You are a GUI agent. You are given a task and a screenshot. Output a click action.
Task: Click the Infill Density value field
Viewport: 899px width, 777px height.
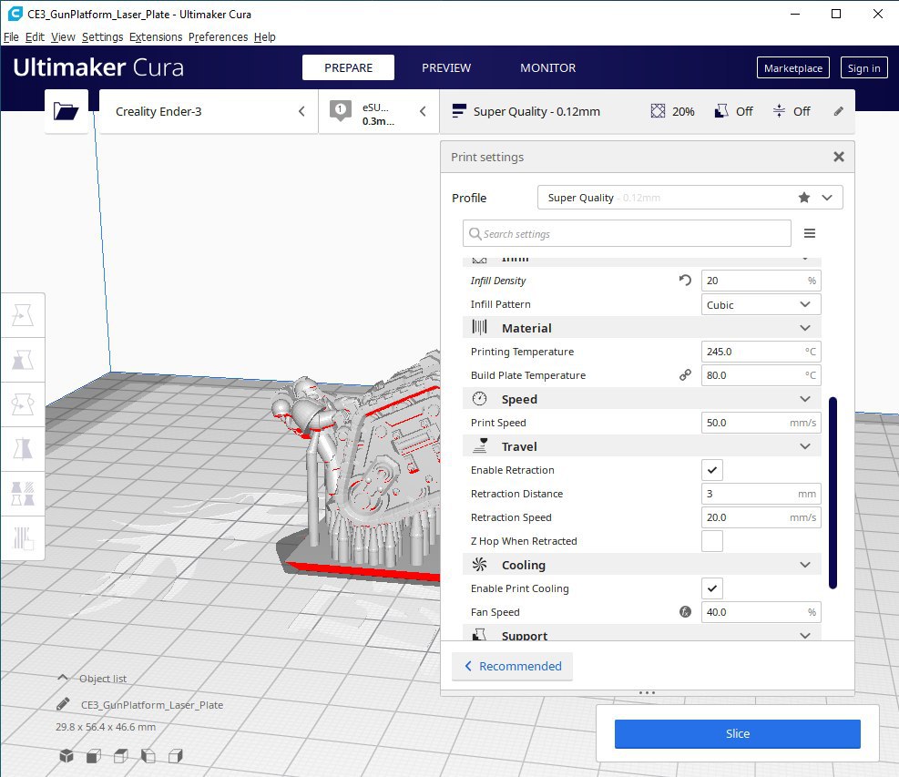[761, 281]
